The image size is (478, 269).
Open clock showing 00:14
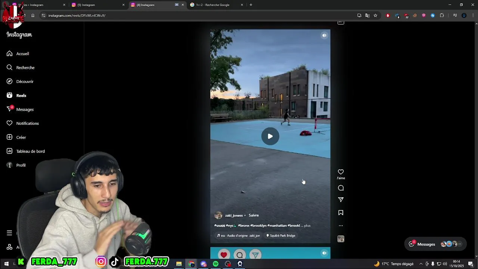(456, 264)
